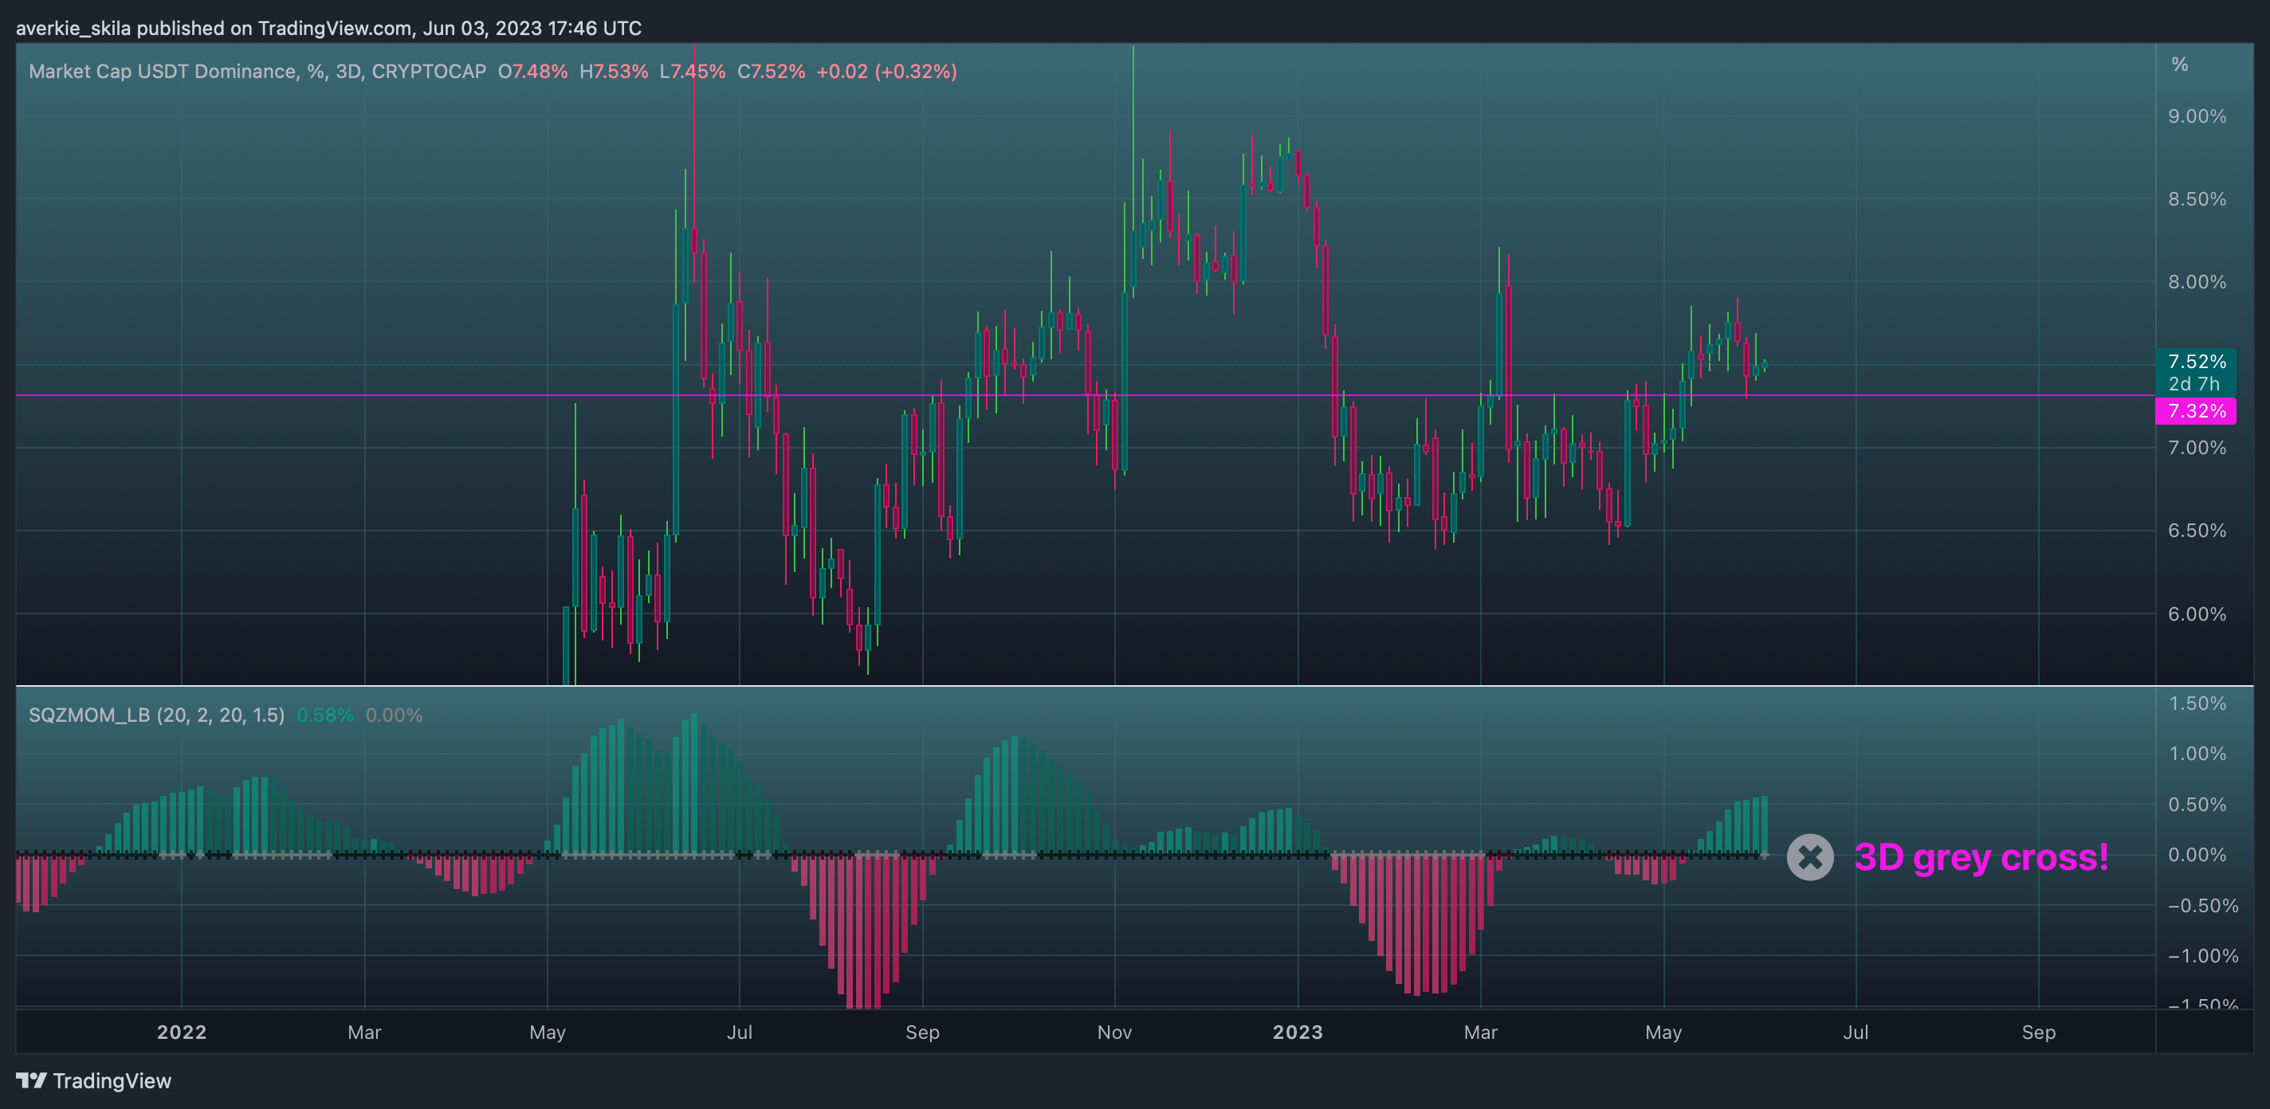Click the published-by header text
This screenshot has width=2270, height=1109.
[x=328, y=28]
